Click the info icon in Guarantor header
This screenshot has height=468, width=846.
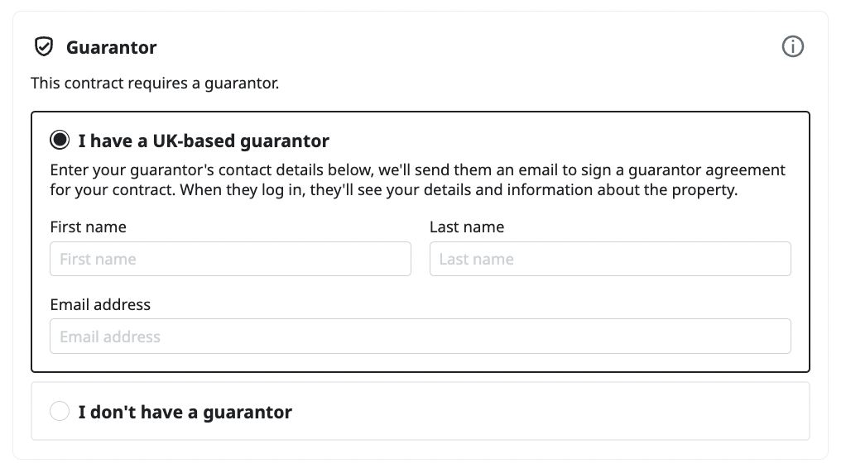pos(792,47)
